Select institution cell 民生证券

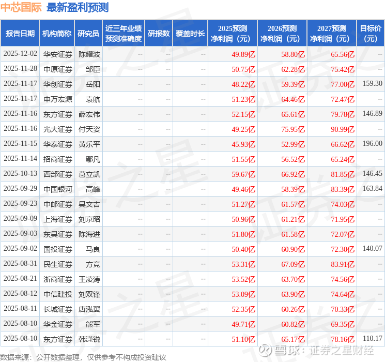pos(58,264)
